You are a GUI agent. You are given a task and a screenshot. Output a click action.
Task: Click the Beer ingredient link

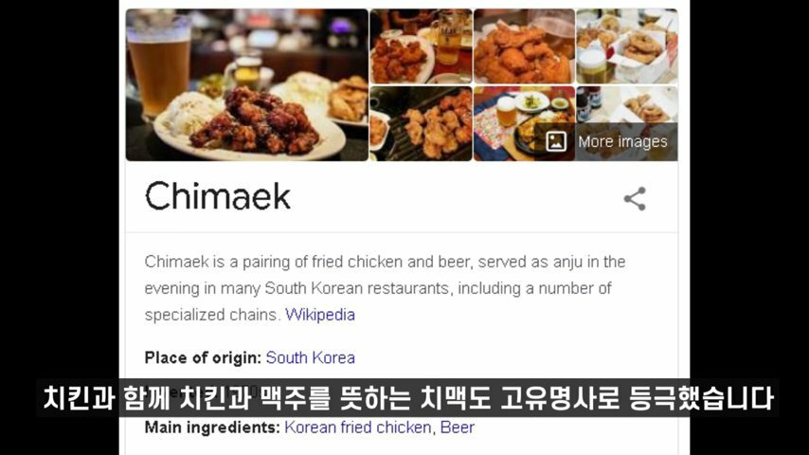coord(458,428)
